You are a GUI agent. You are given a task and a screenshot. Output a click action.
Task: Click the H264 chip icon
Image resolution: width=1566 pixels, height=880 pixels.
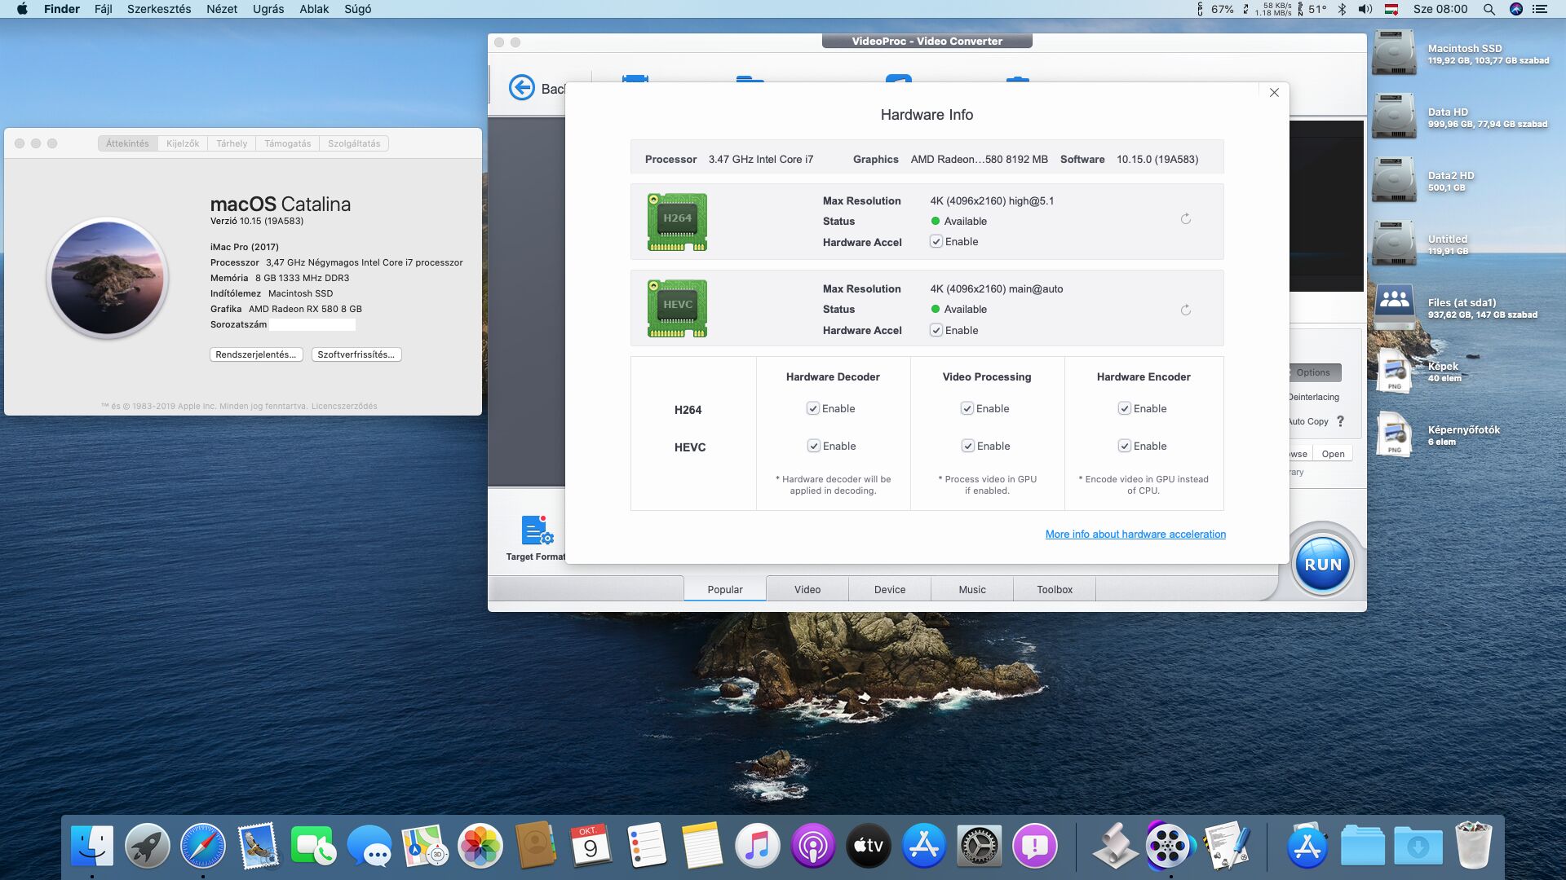677,222
